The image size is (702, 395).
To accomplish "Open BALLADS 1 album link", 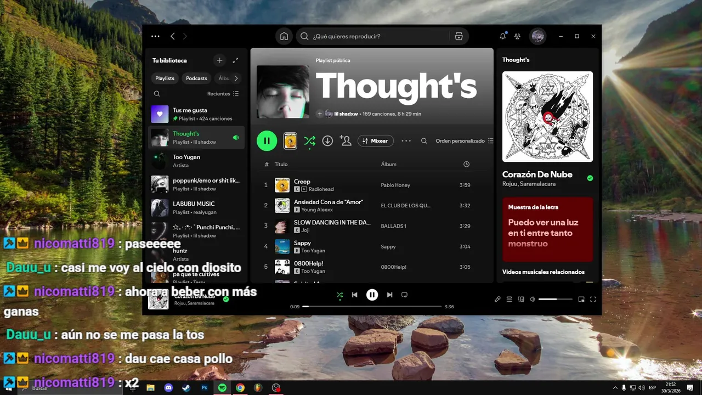I will point(393,226).
